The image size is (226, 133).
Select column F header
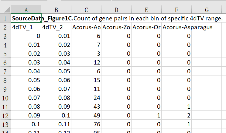click(176, 10)
